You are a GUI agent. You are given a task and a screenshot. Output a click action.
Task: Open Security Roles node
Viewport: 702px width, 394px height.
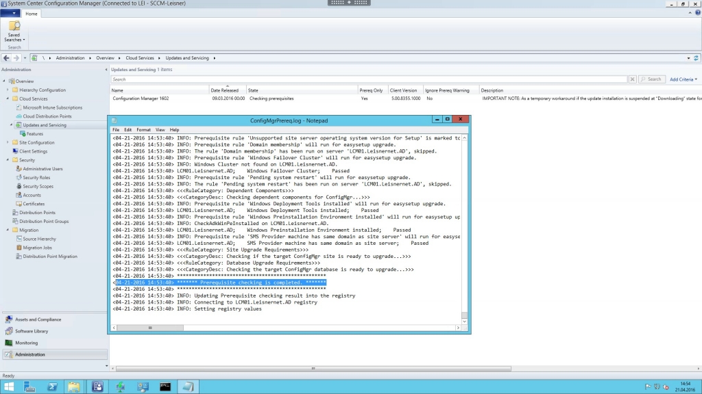pyautogui.click(x=36, y=177)
